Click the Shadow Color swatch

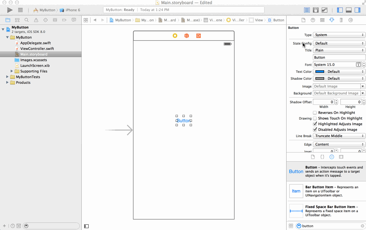pyautogui.click(x=320, y=78)
